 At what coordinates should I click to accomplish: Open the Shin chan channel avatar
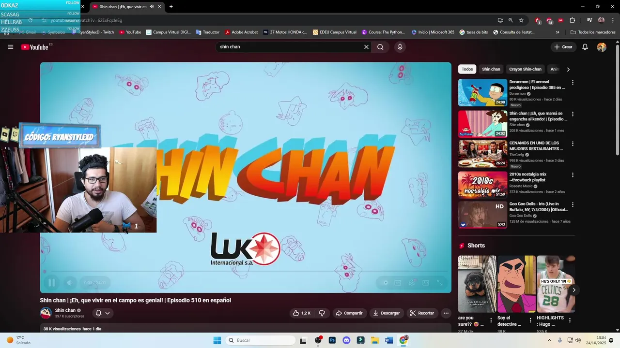pyautogui.click(x=46, y=313)
